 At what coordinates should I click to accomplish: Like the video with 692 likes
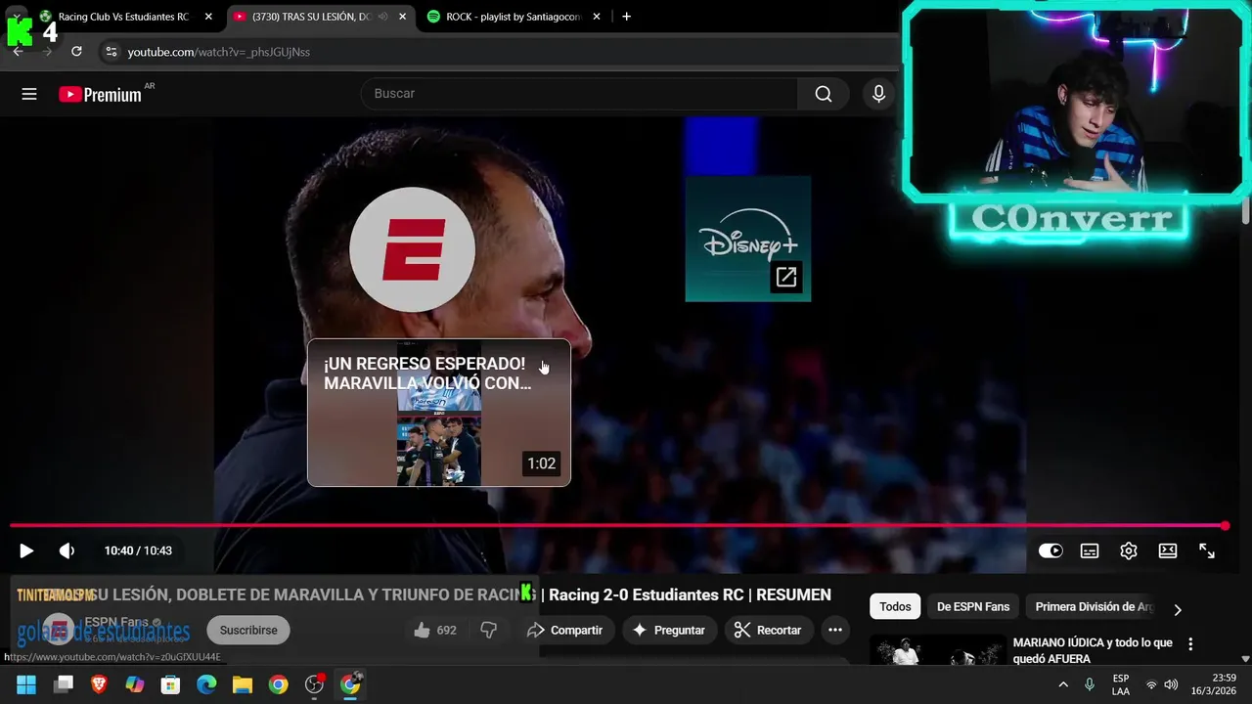pyautogui.click(x=434, y=631)
